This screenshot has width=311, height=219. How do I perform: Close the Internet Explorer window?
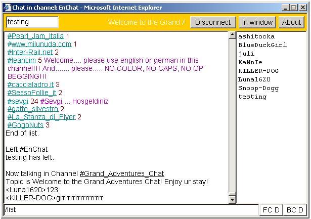(303, 8)
